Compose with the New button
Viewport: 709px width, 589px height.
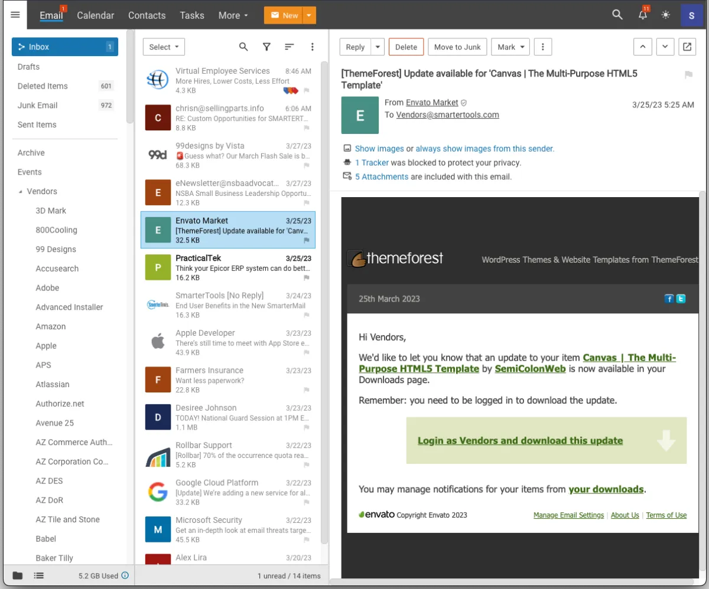[283, 15]
